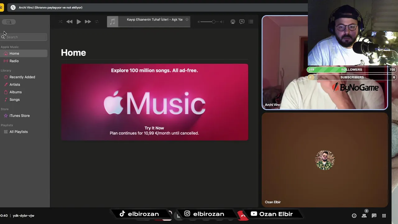Image resolution: width=398 pixels, height=224 pixels.
Task: Open the AirPlay output menu
Action: (x=233, y=21)
